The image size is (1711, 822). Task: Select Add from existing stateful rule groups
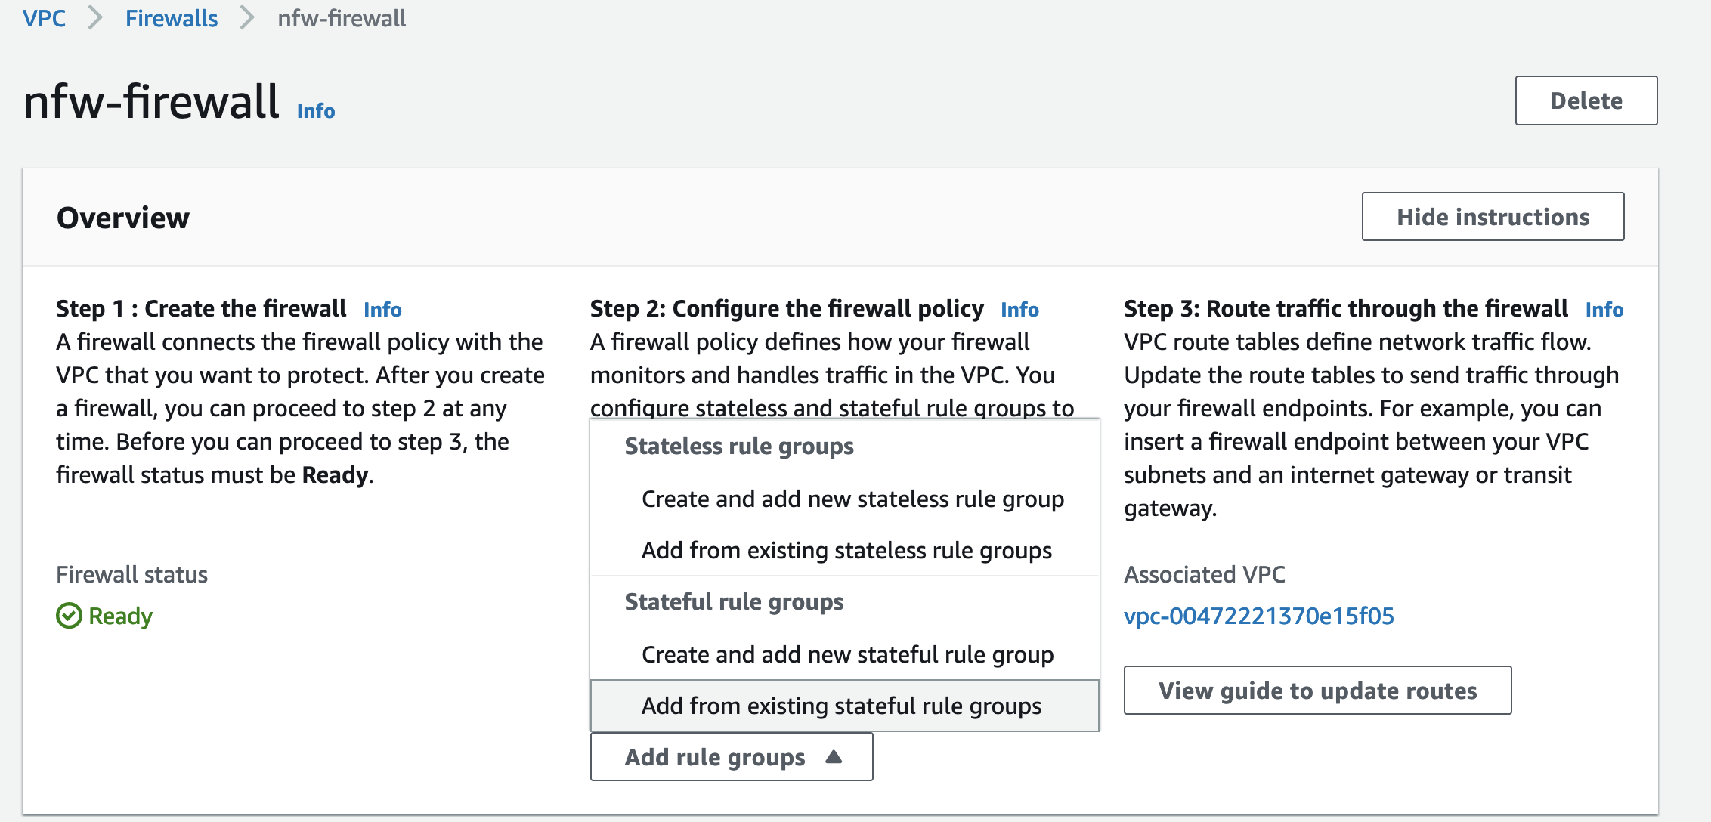tap(841, 706)
